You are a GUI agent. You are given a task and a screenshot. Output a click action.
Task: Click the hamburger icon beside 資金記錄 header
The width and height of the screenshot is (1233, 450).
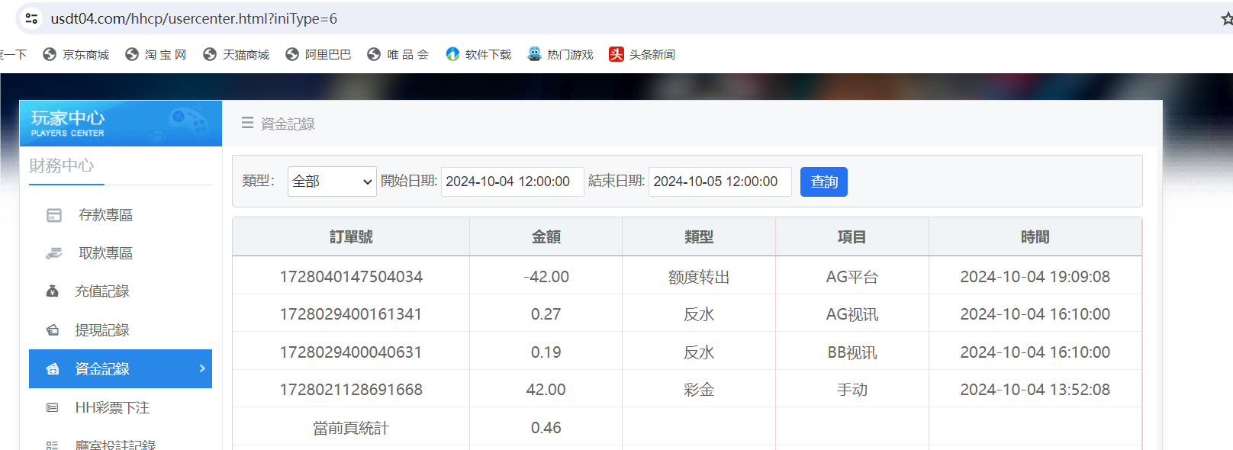(247, 123)
